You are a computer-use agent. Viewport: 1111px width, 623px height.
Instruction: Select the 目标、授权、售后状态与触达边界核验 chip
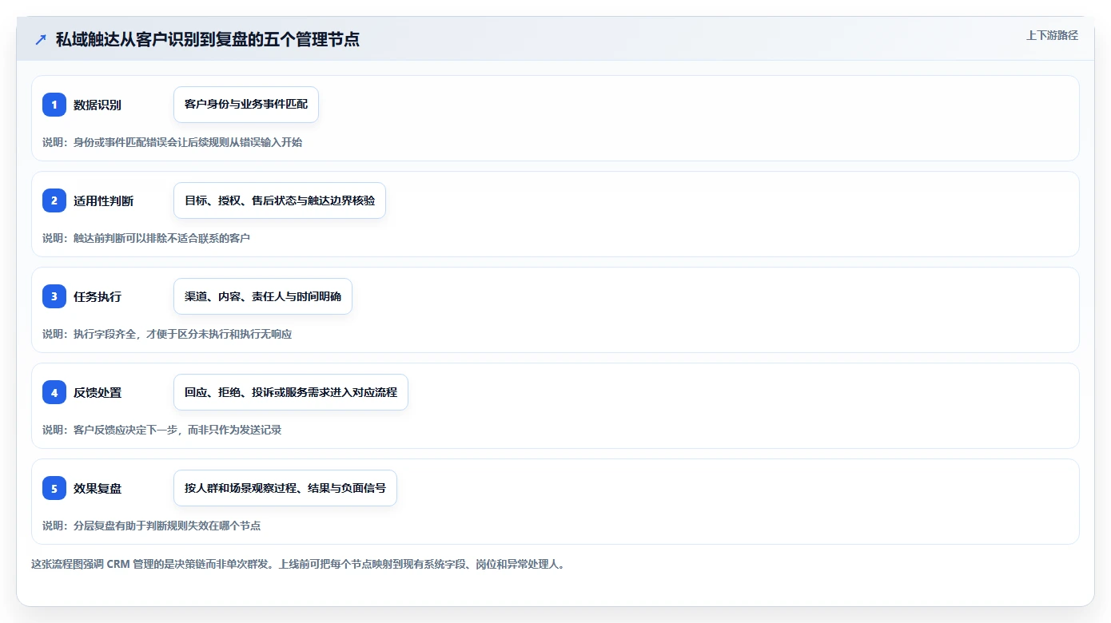pos(280,200)
